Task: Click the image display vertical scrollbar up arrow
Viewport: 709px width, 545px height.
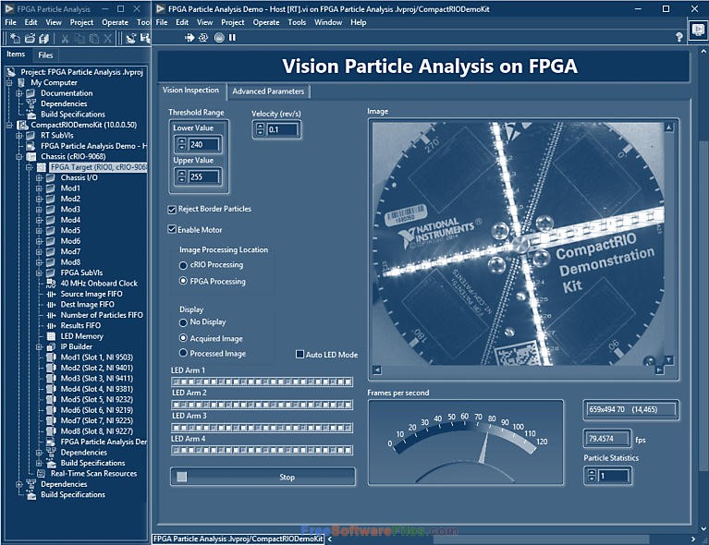Action: (x=668, y=127)
